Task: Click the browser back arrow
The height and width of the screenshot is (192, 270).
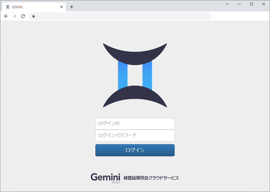Action: 6,16
